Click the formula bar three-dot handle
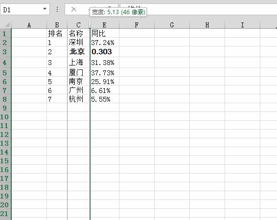Image resolution: width=277 pixels, height=220 pixels. point(57,9)
